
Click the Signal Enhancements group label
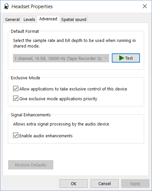click(x=31, y=115)
